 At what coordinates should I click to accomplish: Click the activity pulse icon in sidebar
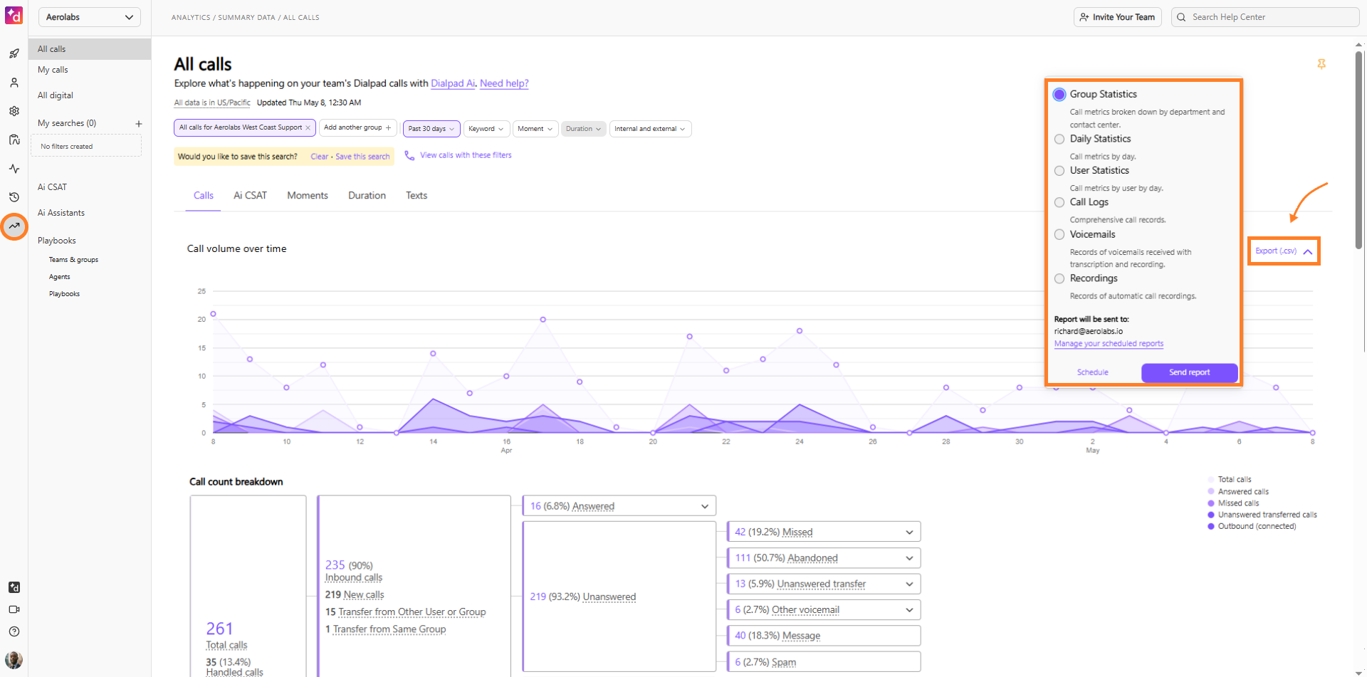click(14, 169)
